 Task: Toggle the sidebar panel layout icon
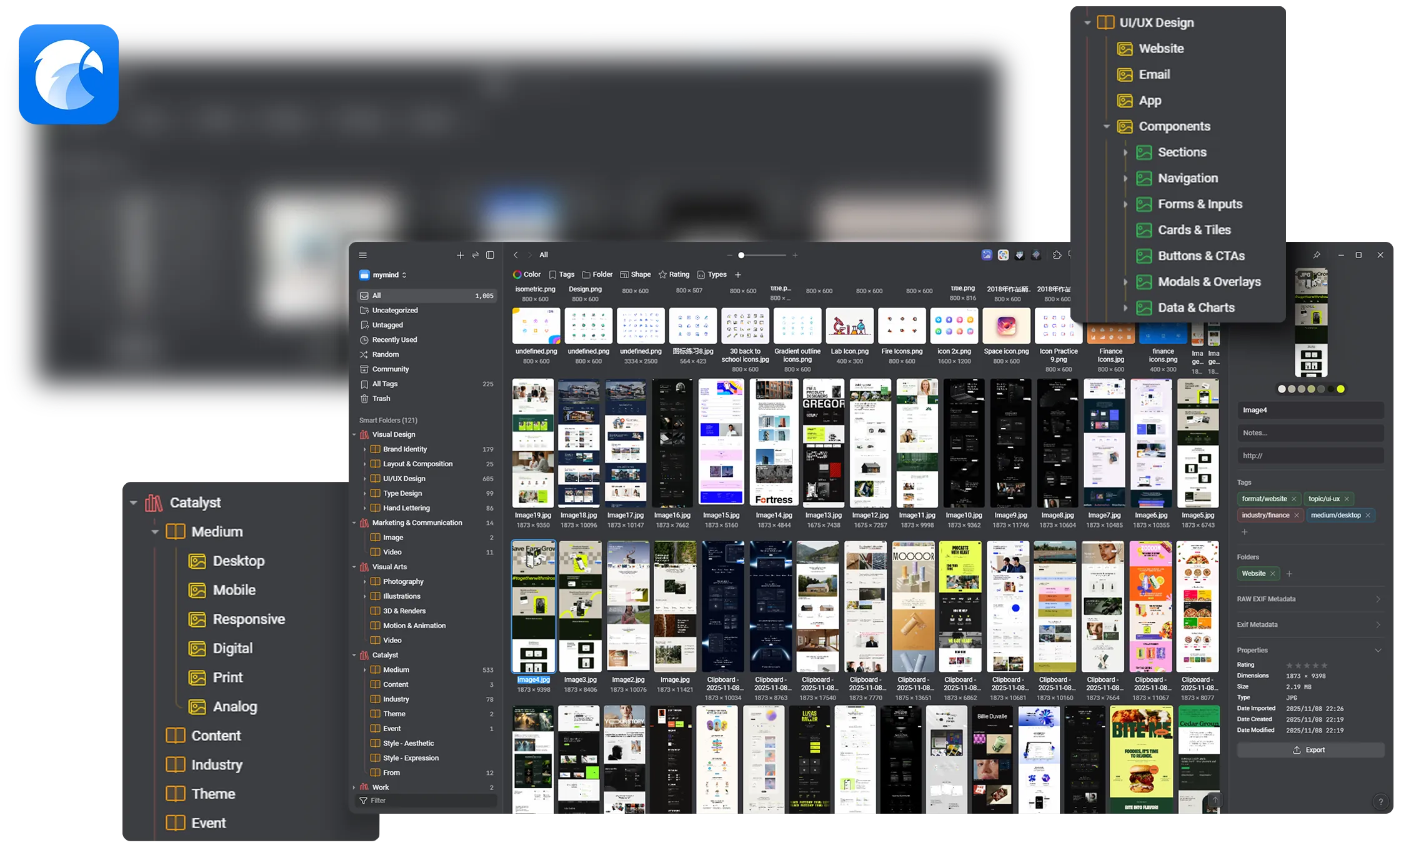(491, 255)
